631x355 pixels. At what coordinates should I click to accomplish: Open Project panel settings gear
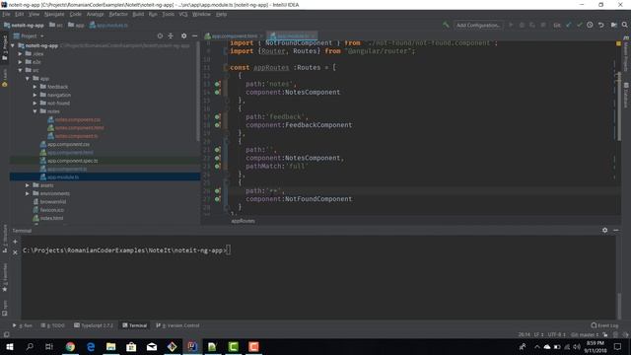coord(184,35)
